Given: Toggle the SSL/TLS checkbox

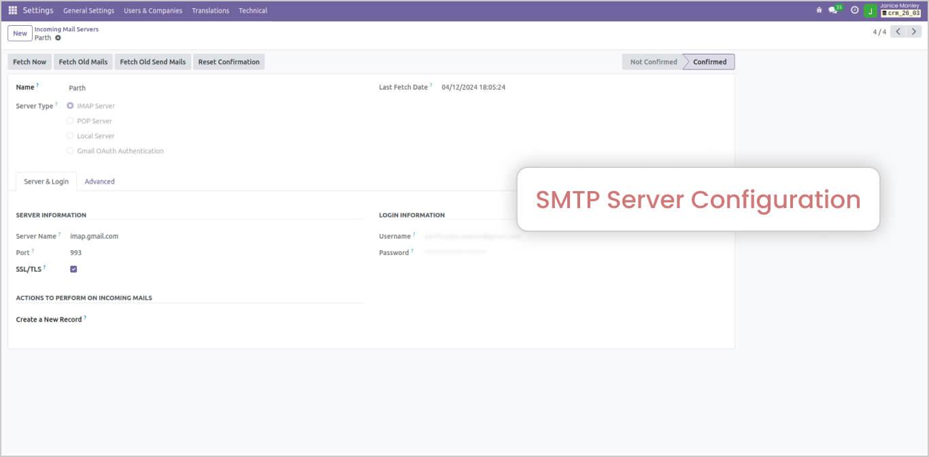Looking at the screenshot, I should pos(73,269).
